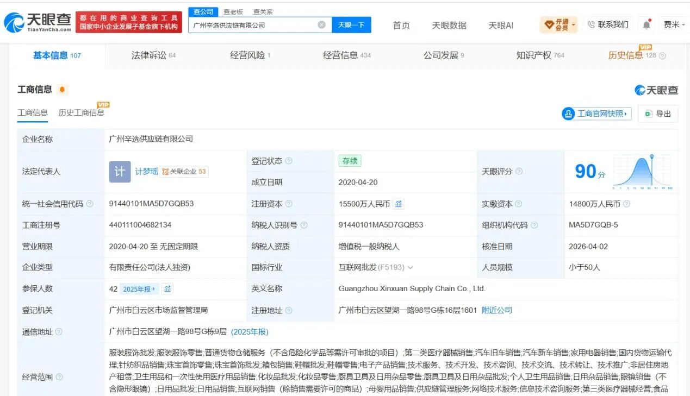This screenshot has height=396, width=690.
Task: Click the red 国家中小企业发展子基金 banner
Action: point(129,22)
